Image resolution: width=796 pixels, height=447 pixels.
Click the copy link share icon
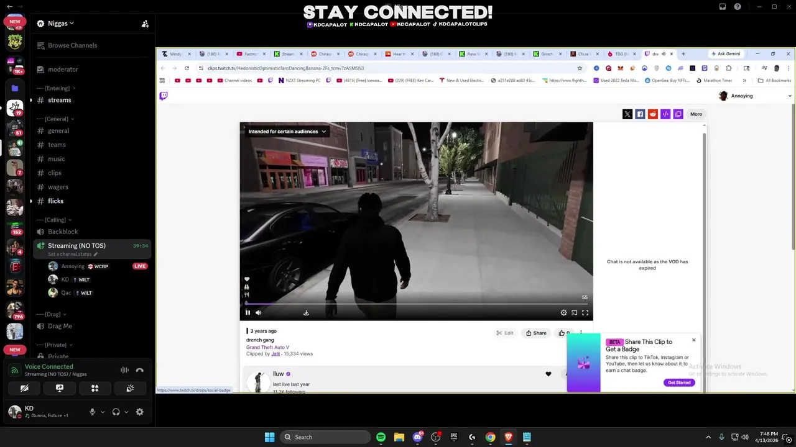(678, 114)
